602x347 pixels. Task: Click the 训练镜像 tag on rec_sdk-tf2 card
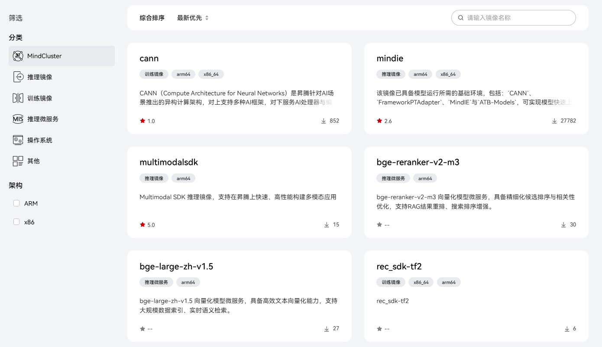click(x=391, y=282)
